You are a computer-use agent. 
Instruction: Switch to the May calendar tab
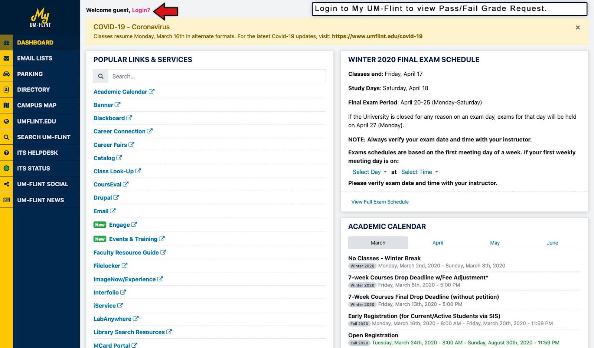495,243
